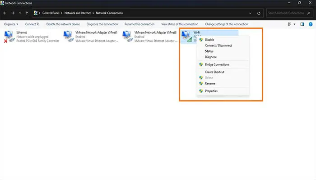316x180 pixels.
Task: Go back with the back arrow
Action: point(5,13)
